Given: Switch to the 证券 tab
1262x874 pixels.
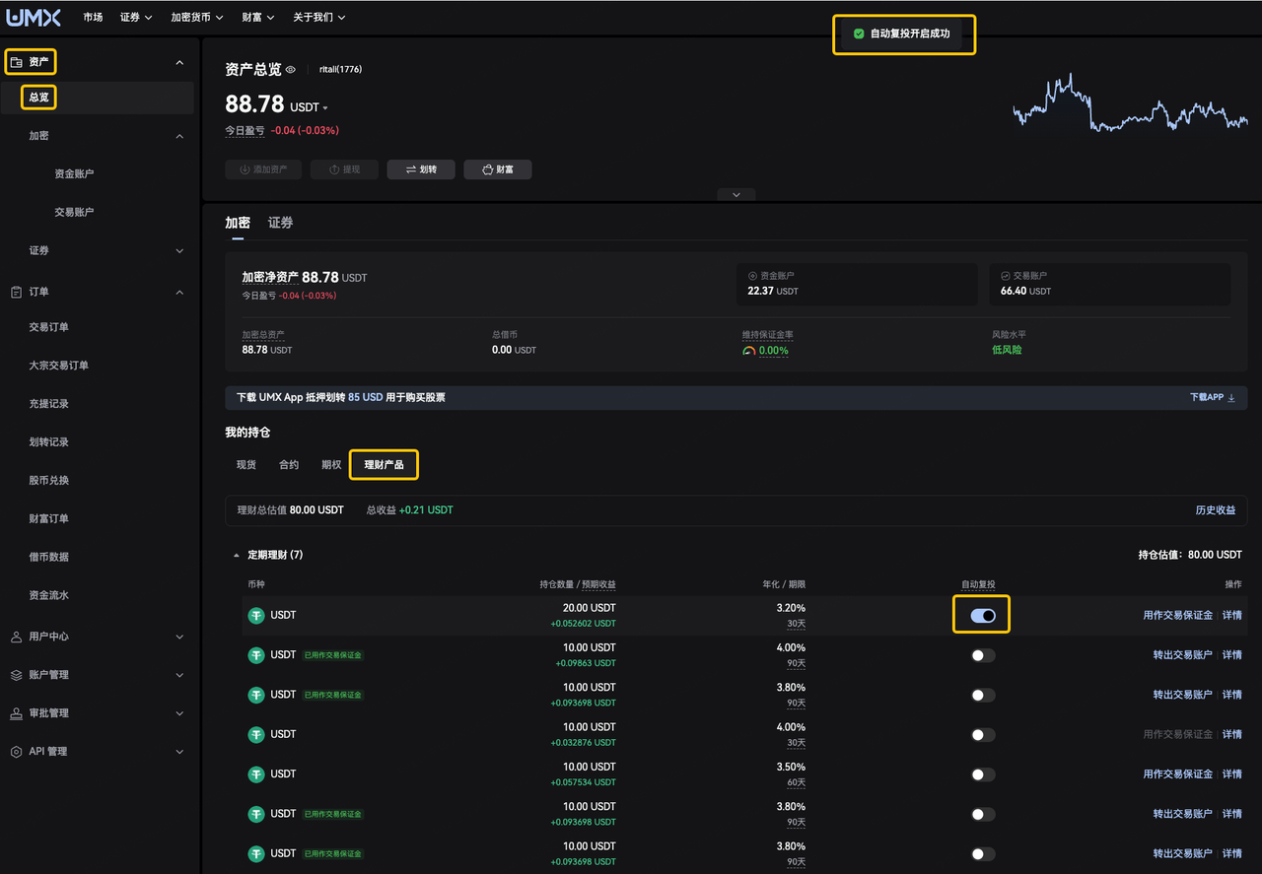Looking at the screenshot, I should click(x=281, y=223).
